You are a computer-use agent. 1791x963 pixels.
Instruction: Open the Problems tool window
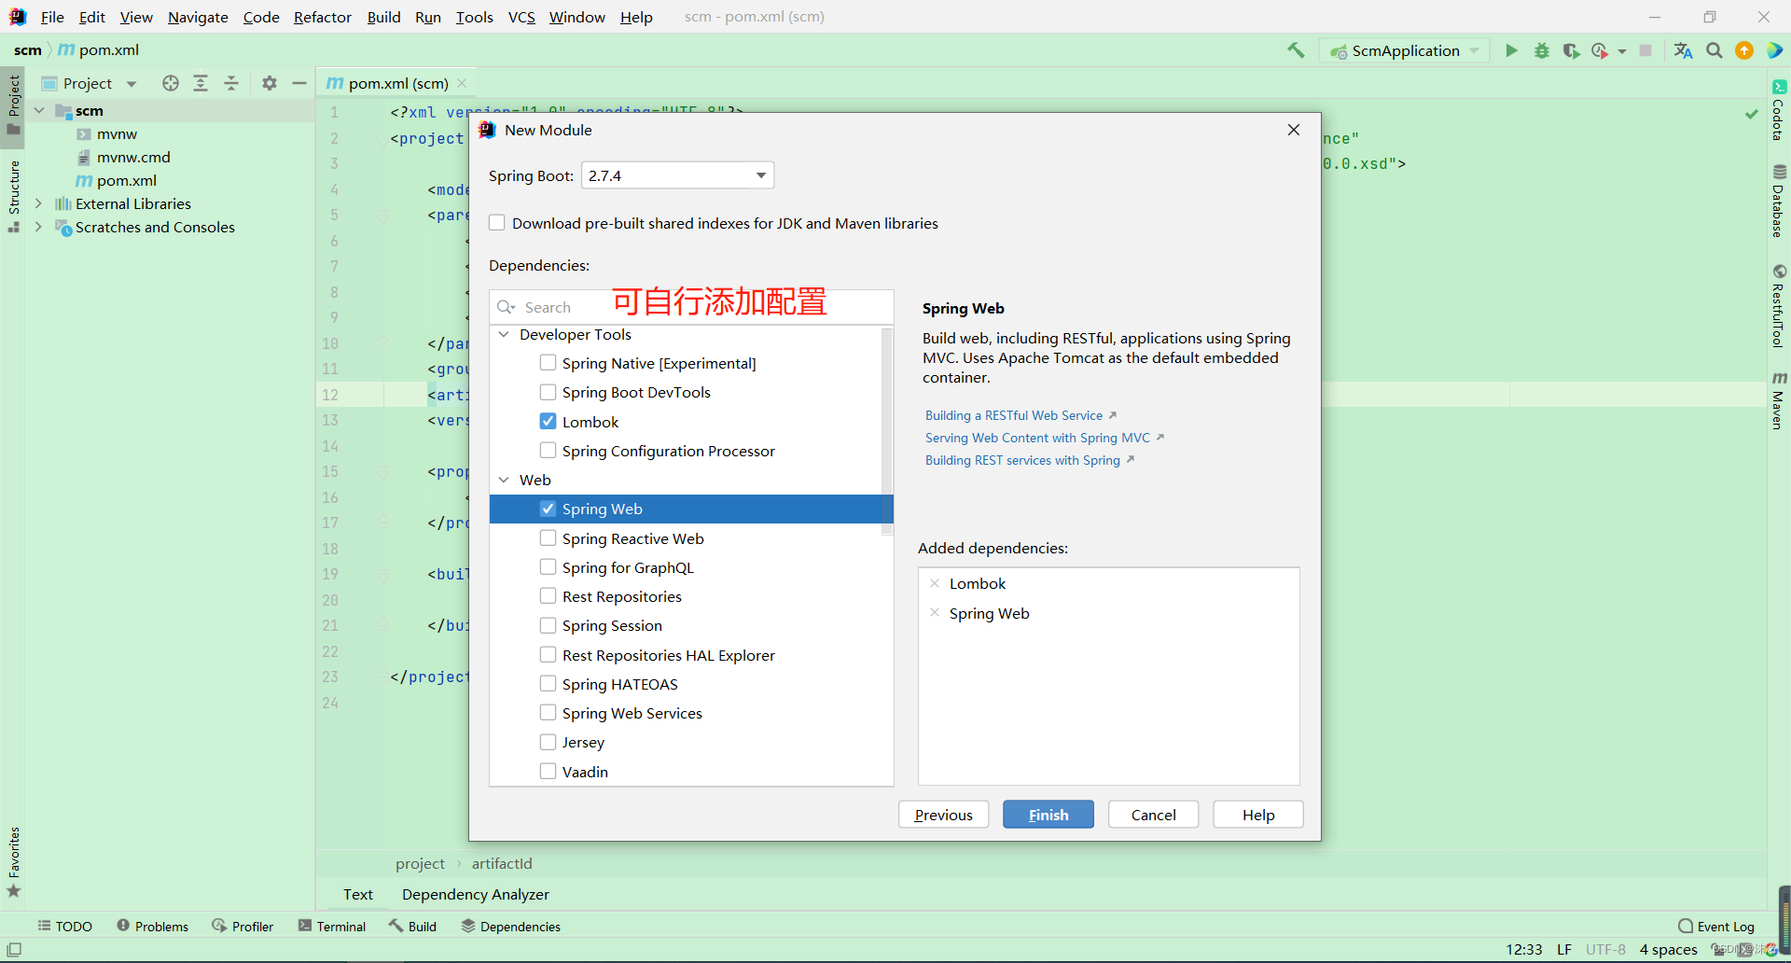tap(153, 927)
